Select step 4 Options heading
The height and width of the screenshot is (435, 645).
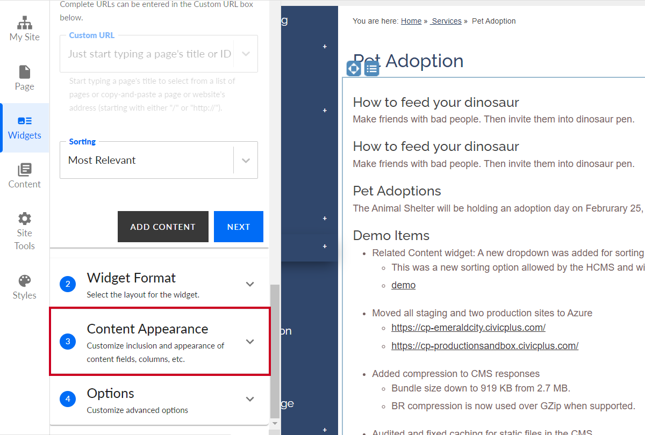(x=111, y=393)
